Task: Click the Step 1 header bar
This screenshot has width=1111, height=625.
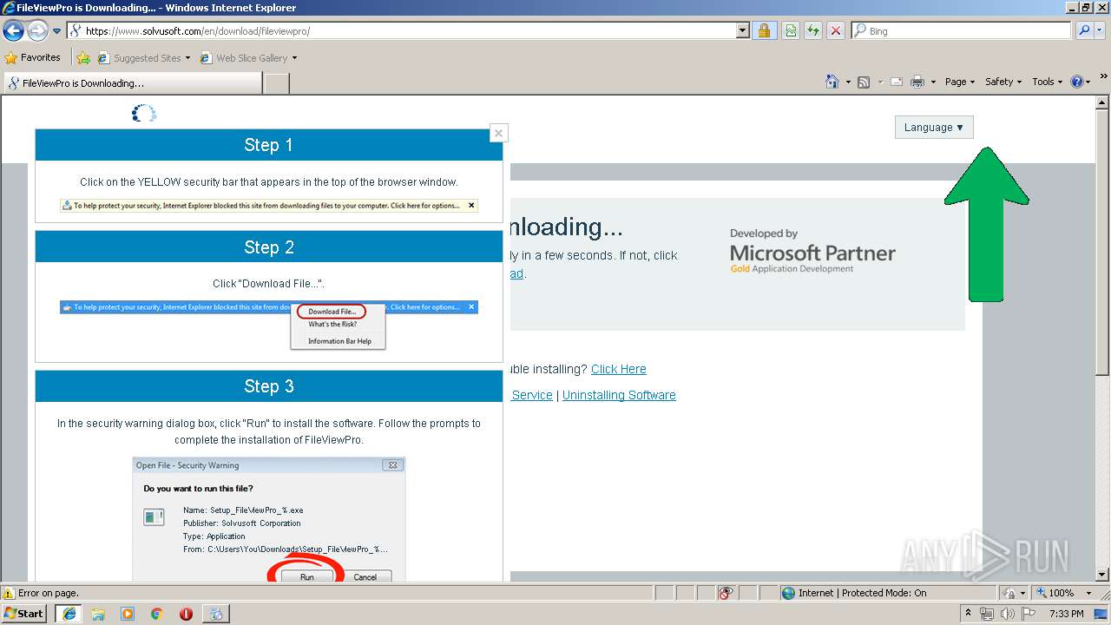Action: (269, 145)
